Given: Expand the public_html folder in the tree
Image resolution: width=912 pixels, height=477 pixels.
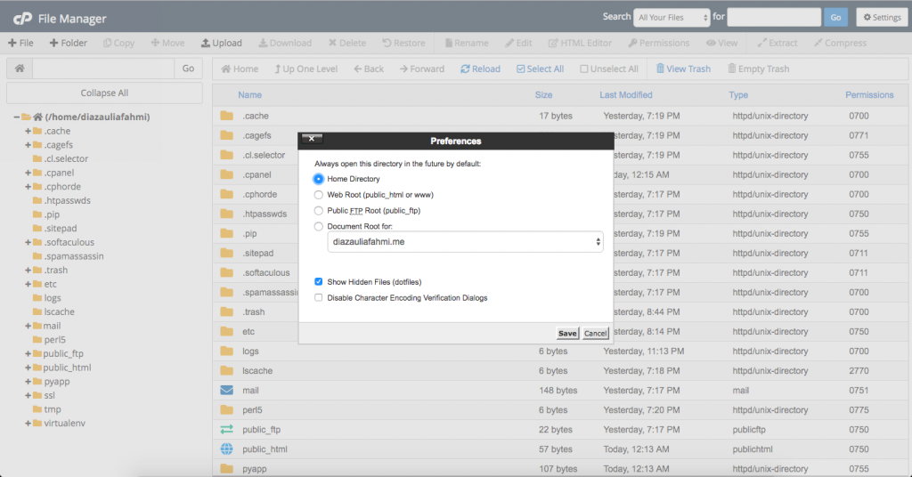Looking at the screenshot, I should point(28,368).
